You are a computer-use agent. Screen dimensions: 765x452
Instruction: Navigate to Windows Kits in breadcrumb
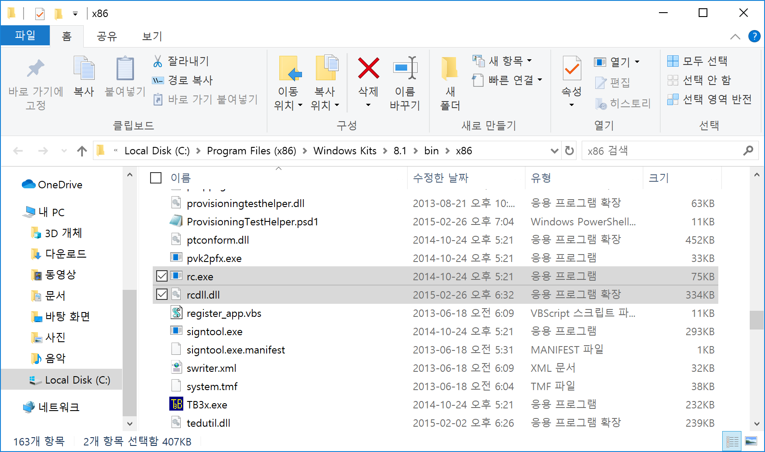coord(345,151)
